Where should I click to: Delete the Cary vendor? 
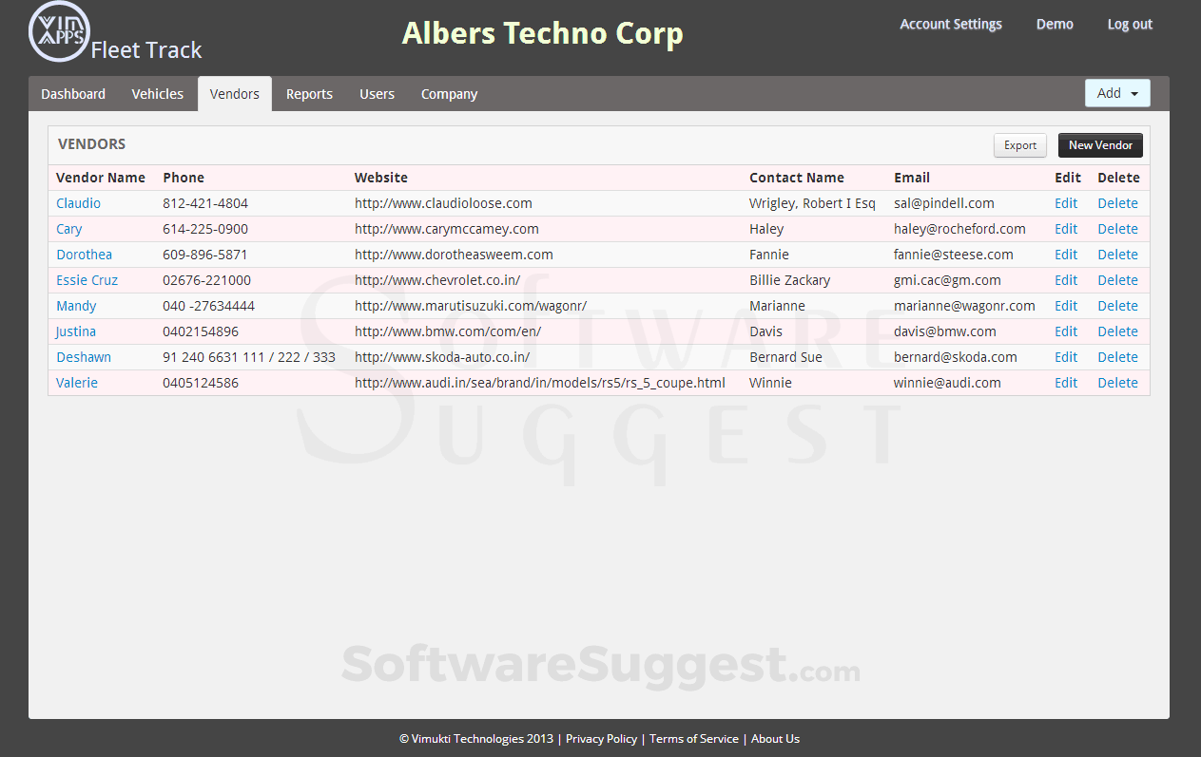tap(1117, 229)
